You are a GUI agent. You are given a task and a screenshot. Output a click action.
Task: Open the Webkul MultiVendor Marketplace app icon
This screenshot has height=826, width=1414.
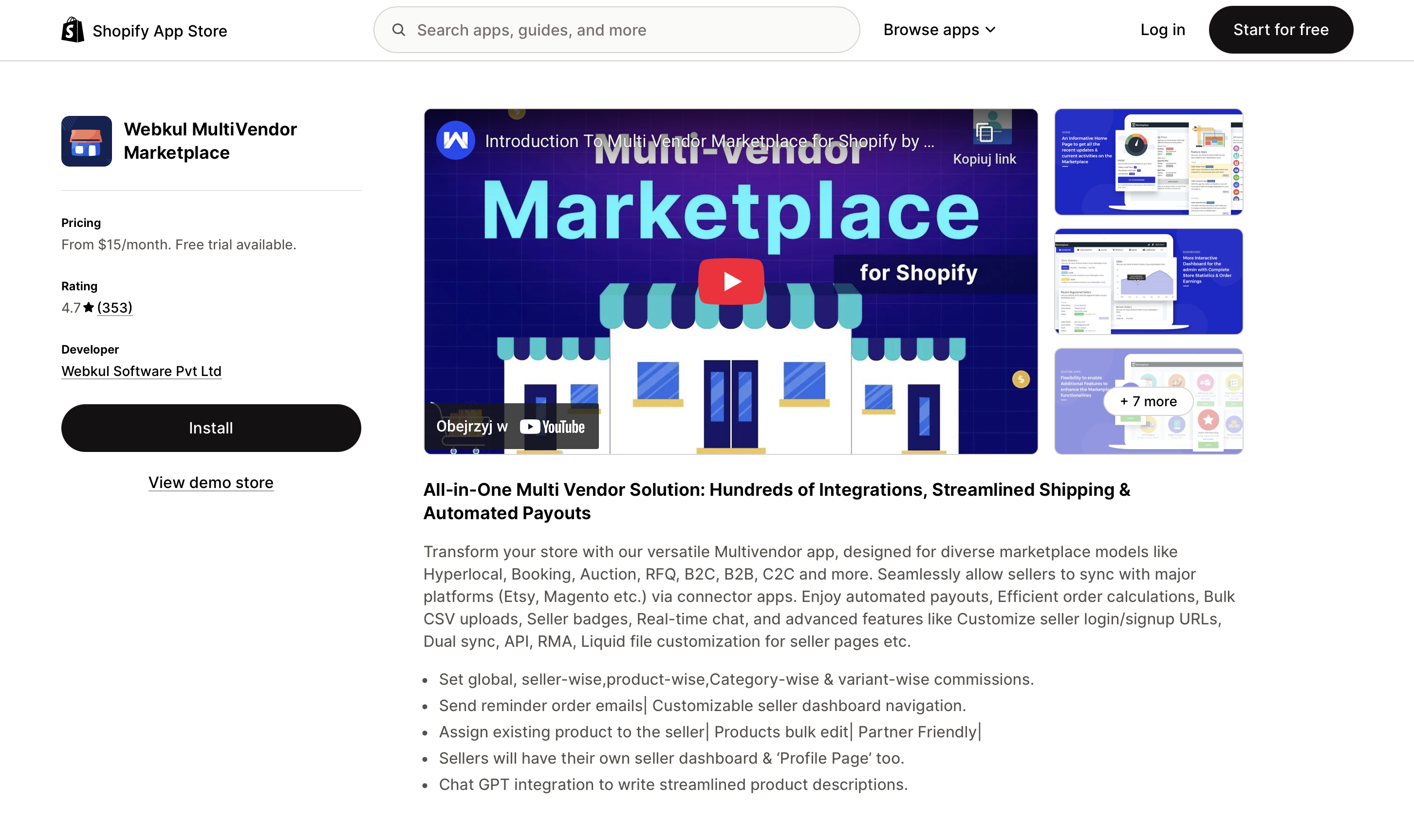(x=86, y=141)
